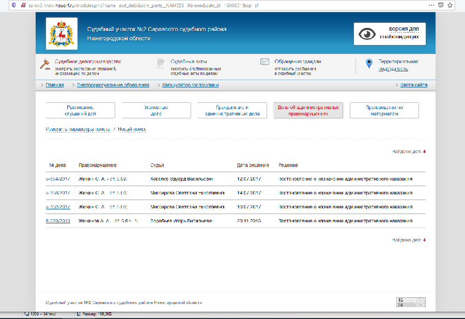Click the shield icon in the address bar
This screenshot has width=465, height=319.
[6, 4]
